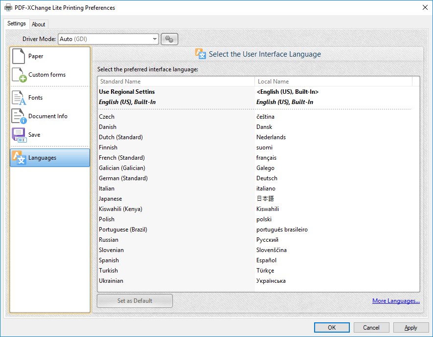Click the local name Slovenščina

272,250
